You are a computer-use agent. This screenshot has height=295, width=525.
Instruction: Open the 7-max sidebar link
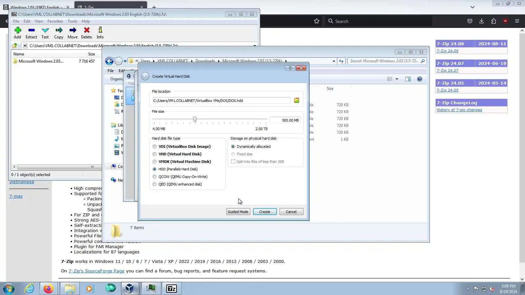pos(16,196)
